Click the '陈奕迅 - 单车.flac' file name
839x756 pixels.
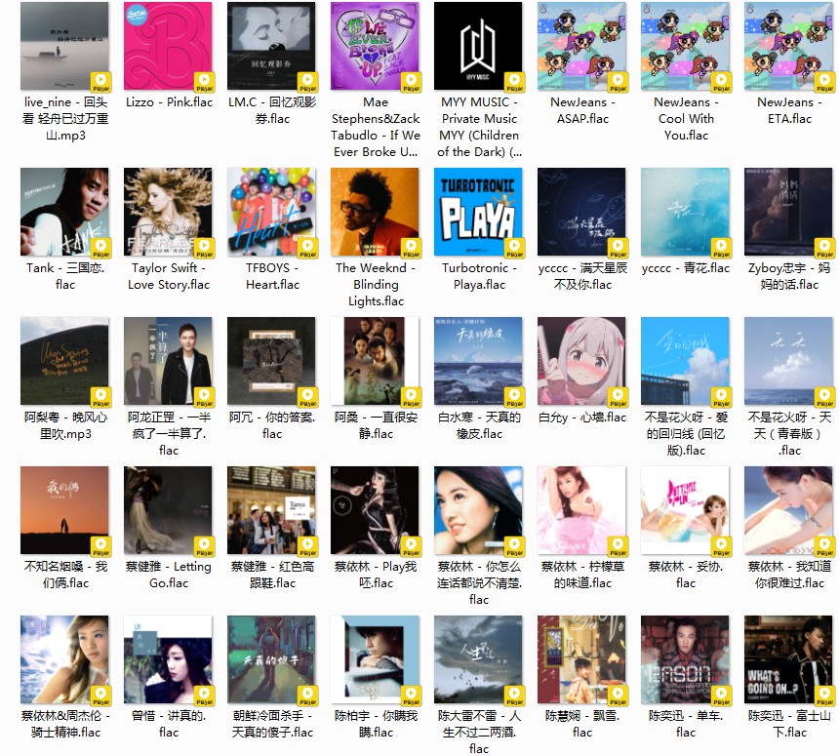tap(686, 724)
